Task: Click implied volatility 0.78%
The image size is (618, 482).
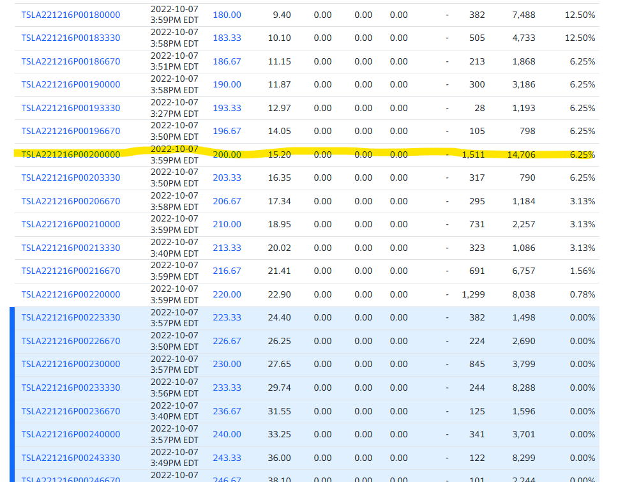Action: coord(582,294)
